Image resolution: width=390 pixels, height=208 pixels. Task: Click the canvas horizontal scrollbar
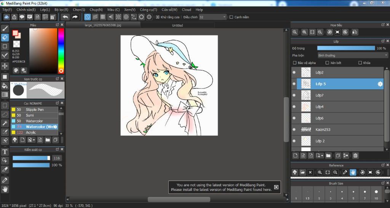tap(179, 199)
